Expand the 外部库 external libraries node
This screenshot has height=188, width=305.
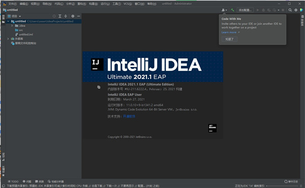click(x=8, y=39)
